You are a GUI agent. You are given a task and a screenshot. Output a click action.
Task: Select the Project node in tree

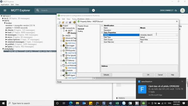[65, 26]
